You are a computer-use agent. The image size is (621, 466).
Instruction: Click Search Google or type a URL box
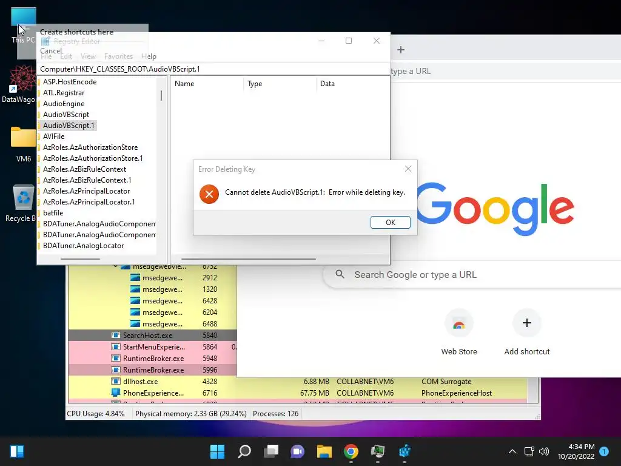click(472, 275)
